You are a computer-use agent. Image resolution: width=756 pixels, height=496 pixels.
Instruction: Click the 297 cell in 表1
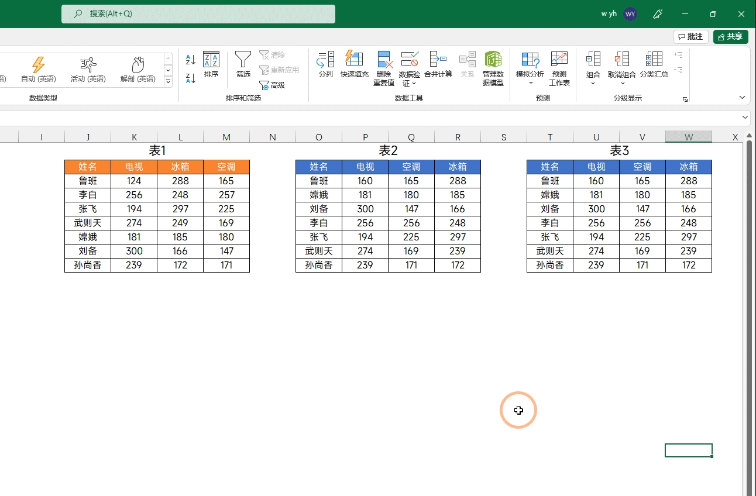pyautogui.click(x=180, y=209)
